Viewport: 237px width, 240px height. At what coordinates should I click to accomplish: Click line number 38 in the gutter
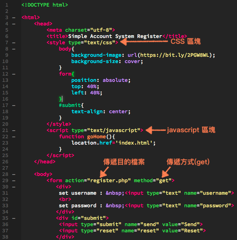(5, 237)
